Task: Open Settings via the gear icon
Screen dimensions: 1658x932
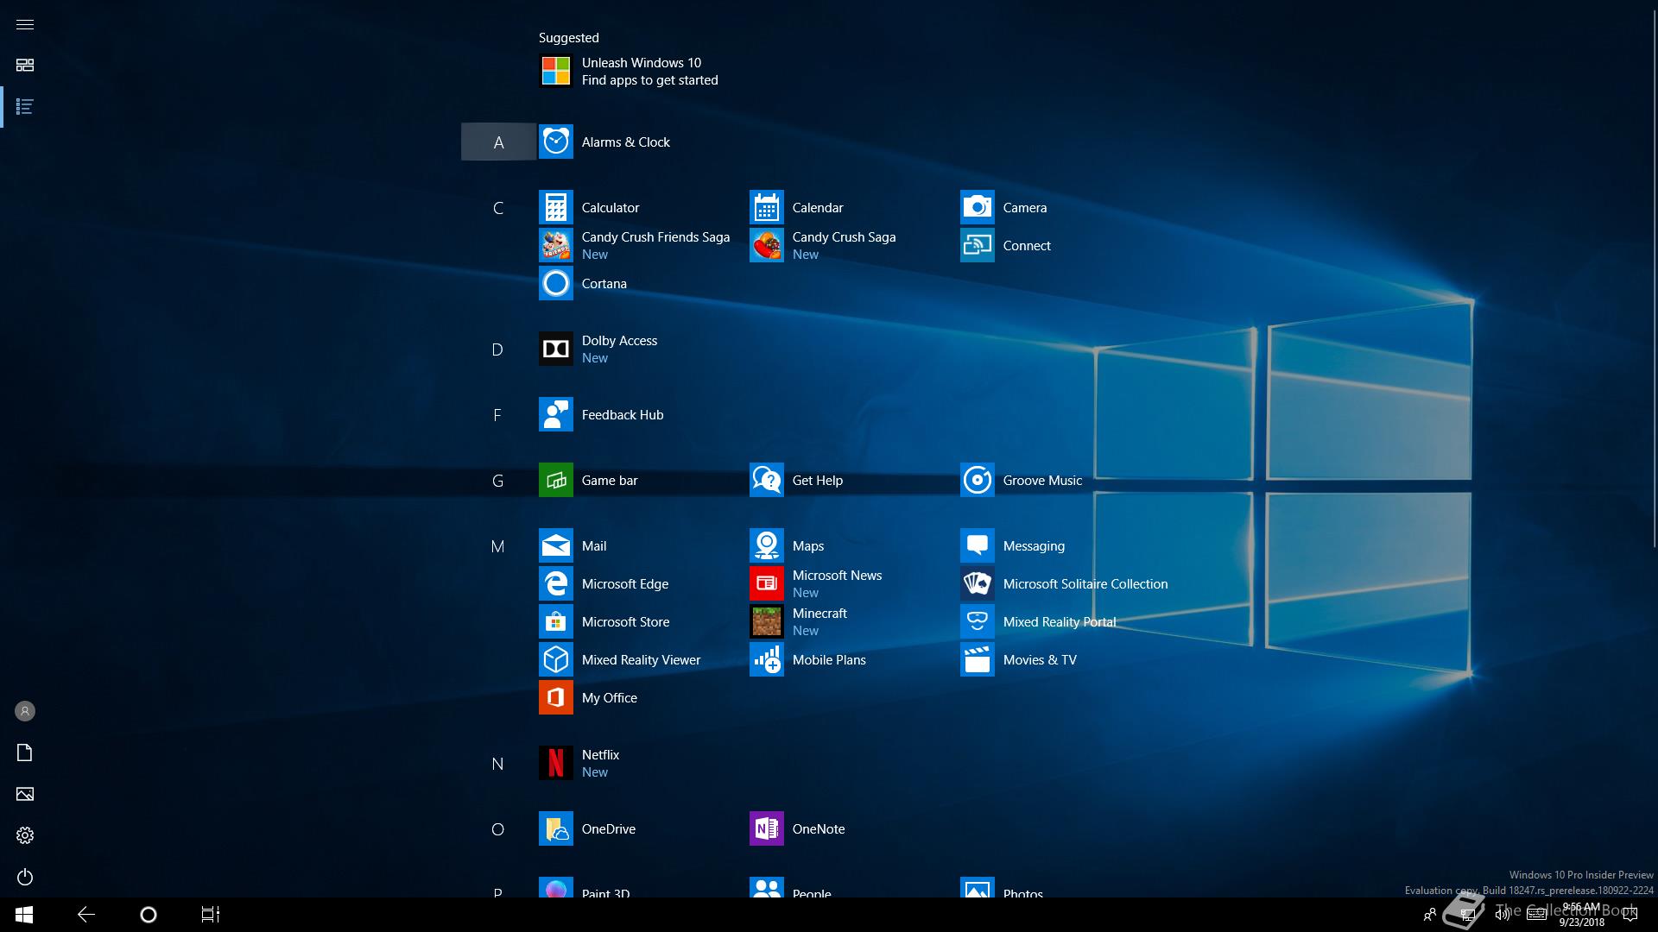Action: pos(25,835)
